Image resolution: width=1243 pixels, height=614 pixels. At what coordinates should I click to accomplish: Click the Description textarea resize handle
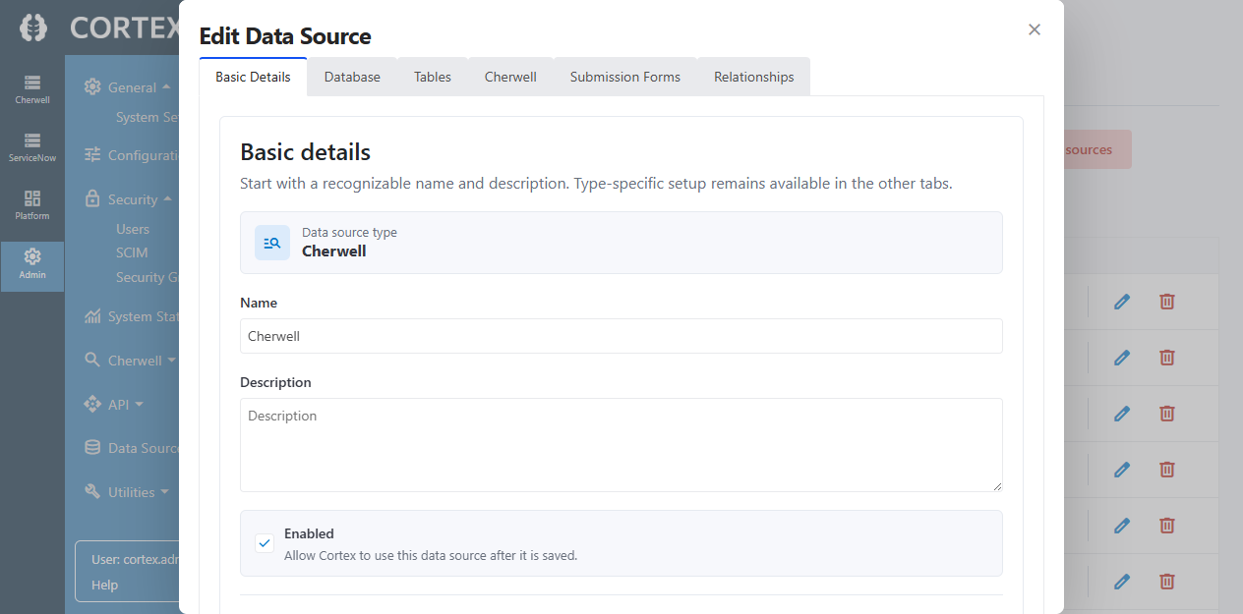(x=996, y=485)
